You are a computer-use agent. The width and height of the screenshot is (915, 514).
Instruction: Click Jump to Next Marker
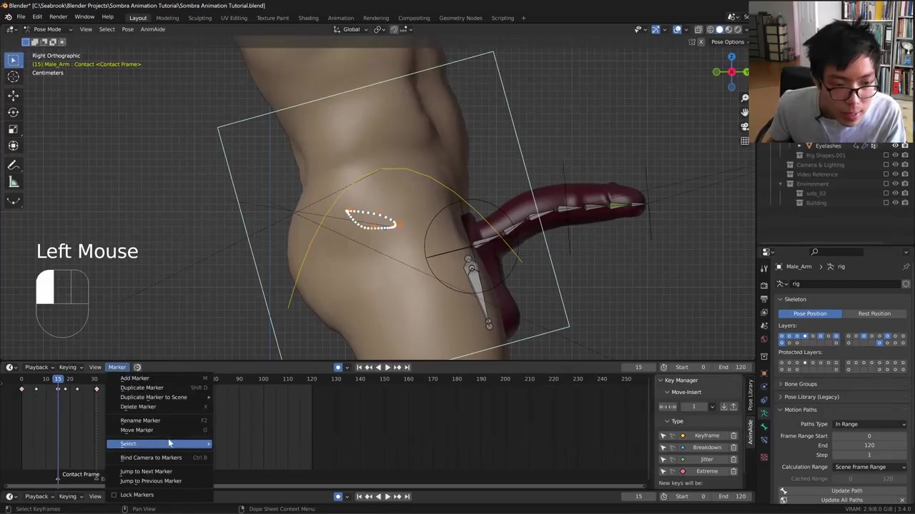click(x=146, y=471)
